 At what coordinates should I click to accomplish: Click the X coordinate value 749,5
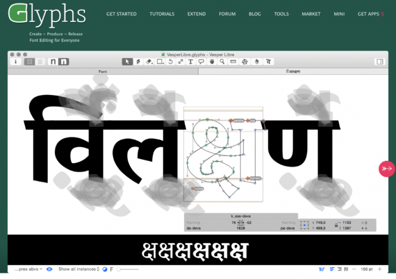click(320, 223)
